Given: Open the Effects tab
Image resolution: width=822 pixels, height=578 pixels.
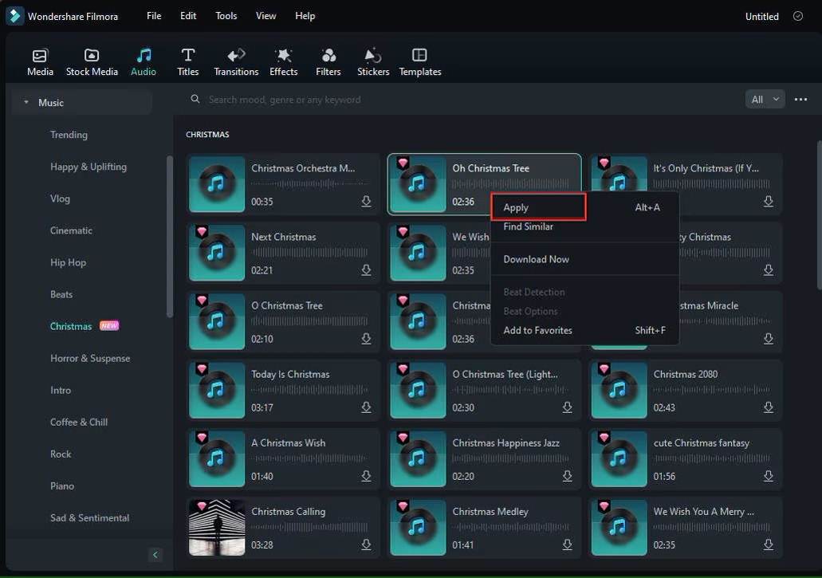Looking at the screenshot, I should click(284, 62).
